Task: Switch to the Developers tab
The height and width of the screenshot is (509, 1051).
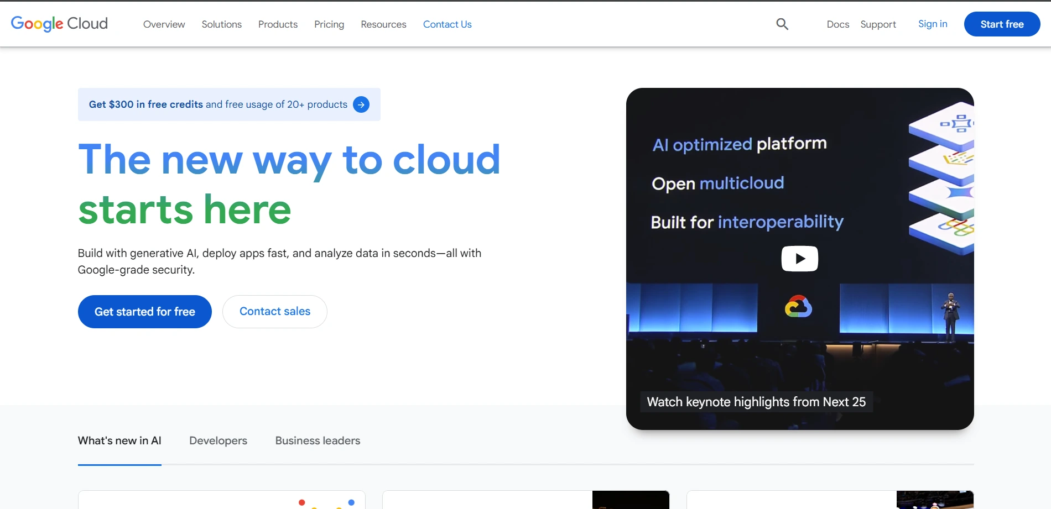Action: [x=218, y=440]
